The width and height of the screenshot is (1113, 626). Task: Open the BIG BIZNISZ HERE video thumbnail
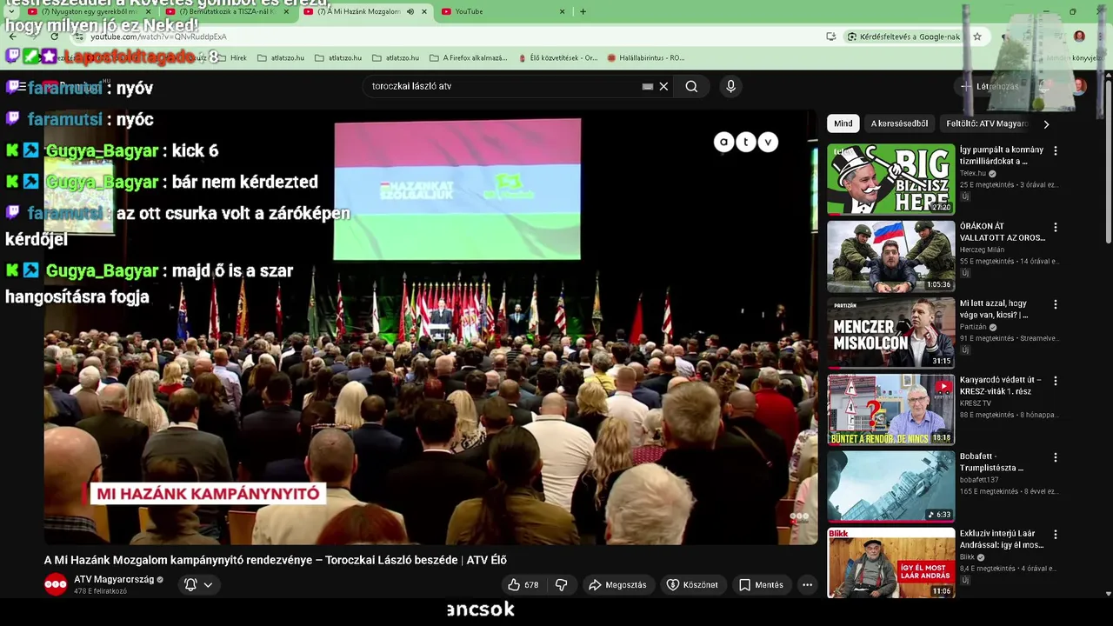tap(890, 179)
